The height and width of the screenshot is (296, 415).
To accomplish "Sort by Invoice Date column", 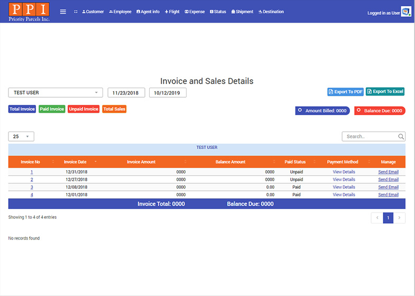I will pos(75,162).
